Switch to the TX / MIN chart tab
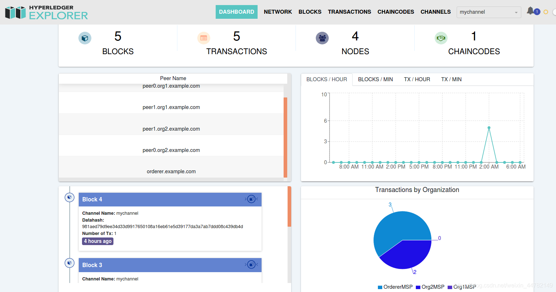Viewport: 556px width, 292px height. tap(451, 79)
